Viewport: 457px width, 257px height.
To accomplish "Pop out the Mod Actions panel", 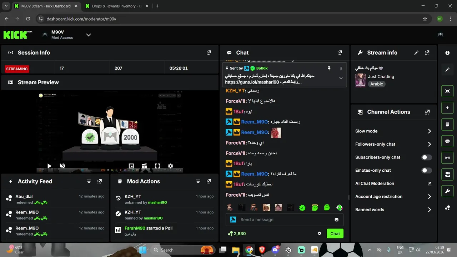I will click(209, 181).
